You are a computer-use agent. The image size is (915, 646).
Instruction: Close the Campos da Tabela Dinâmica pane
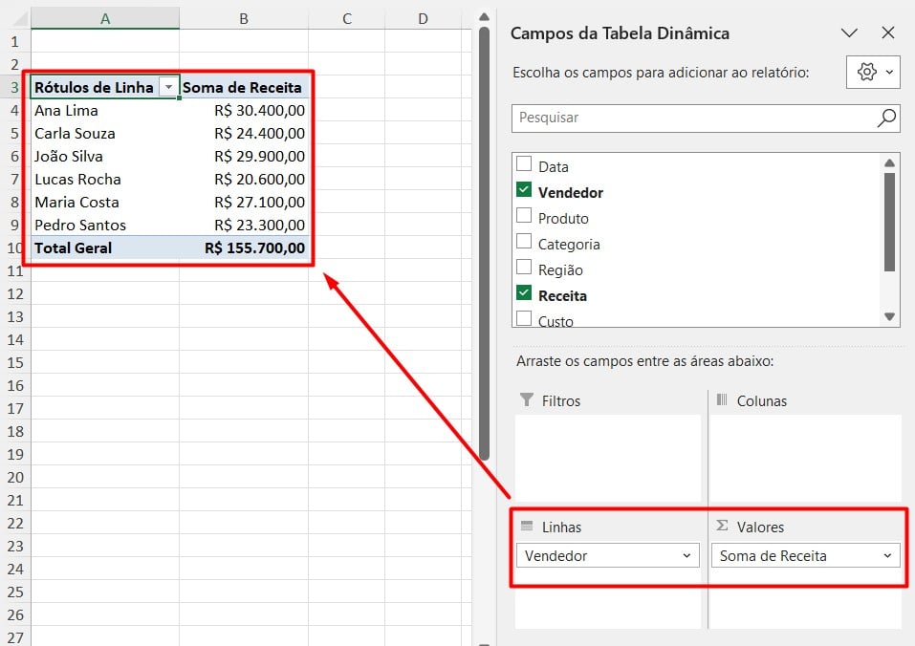coord(887,33)
